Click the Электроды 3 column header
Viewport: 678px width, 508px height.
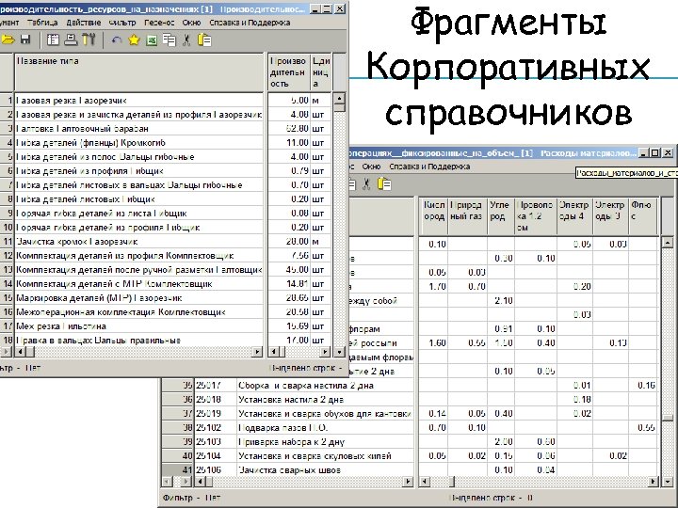(610, 216)
